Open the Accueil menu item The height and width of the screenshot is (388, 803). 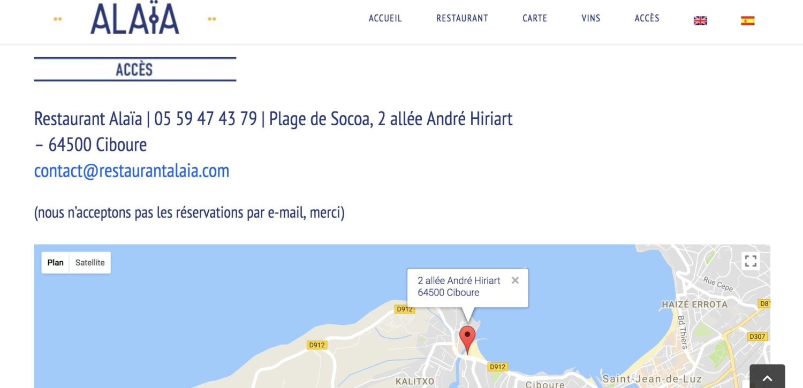pos(385,18)
